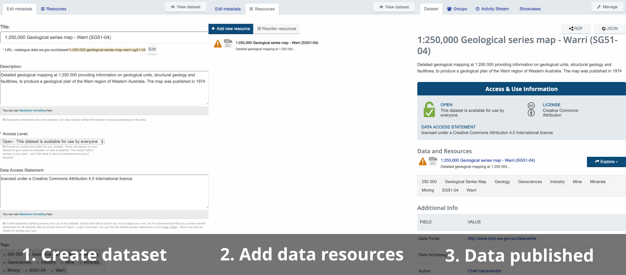The width and height of the screenshot is (626, 275).
Task: Remove the Warri tag with its x
Action: click(52, 271)
